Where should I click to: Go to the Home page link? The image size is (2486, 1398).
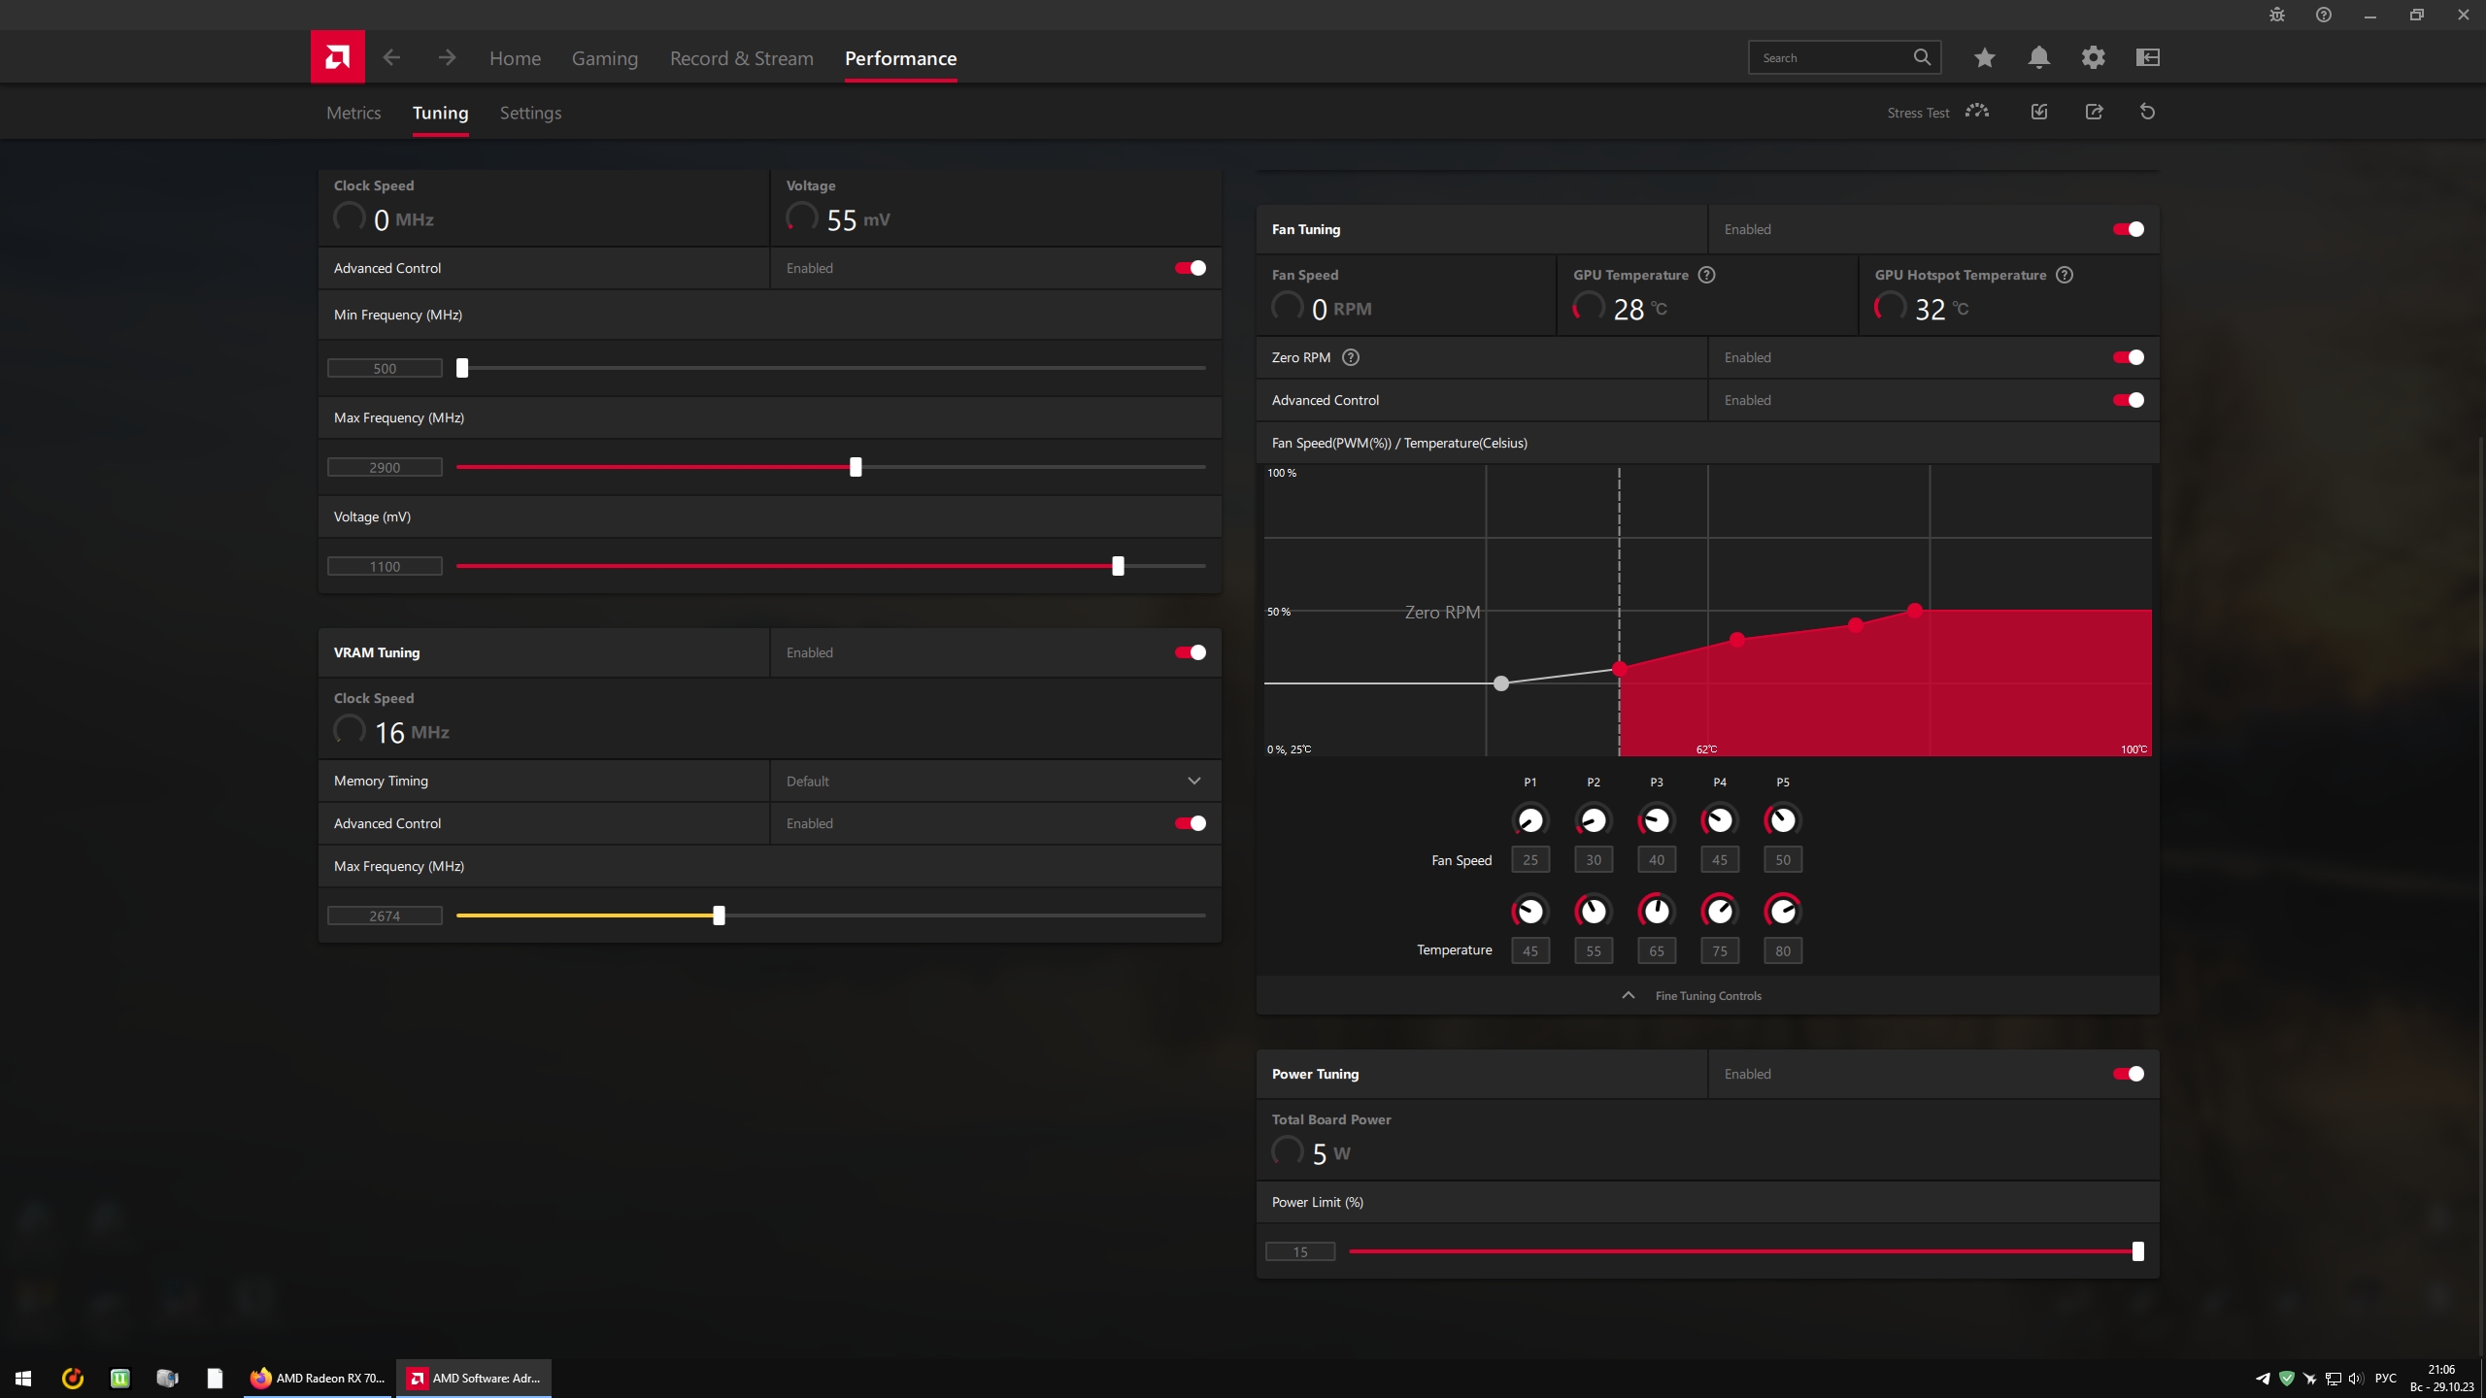515,58
